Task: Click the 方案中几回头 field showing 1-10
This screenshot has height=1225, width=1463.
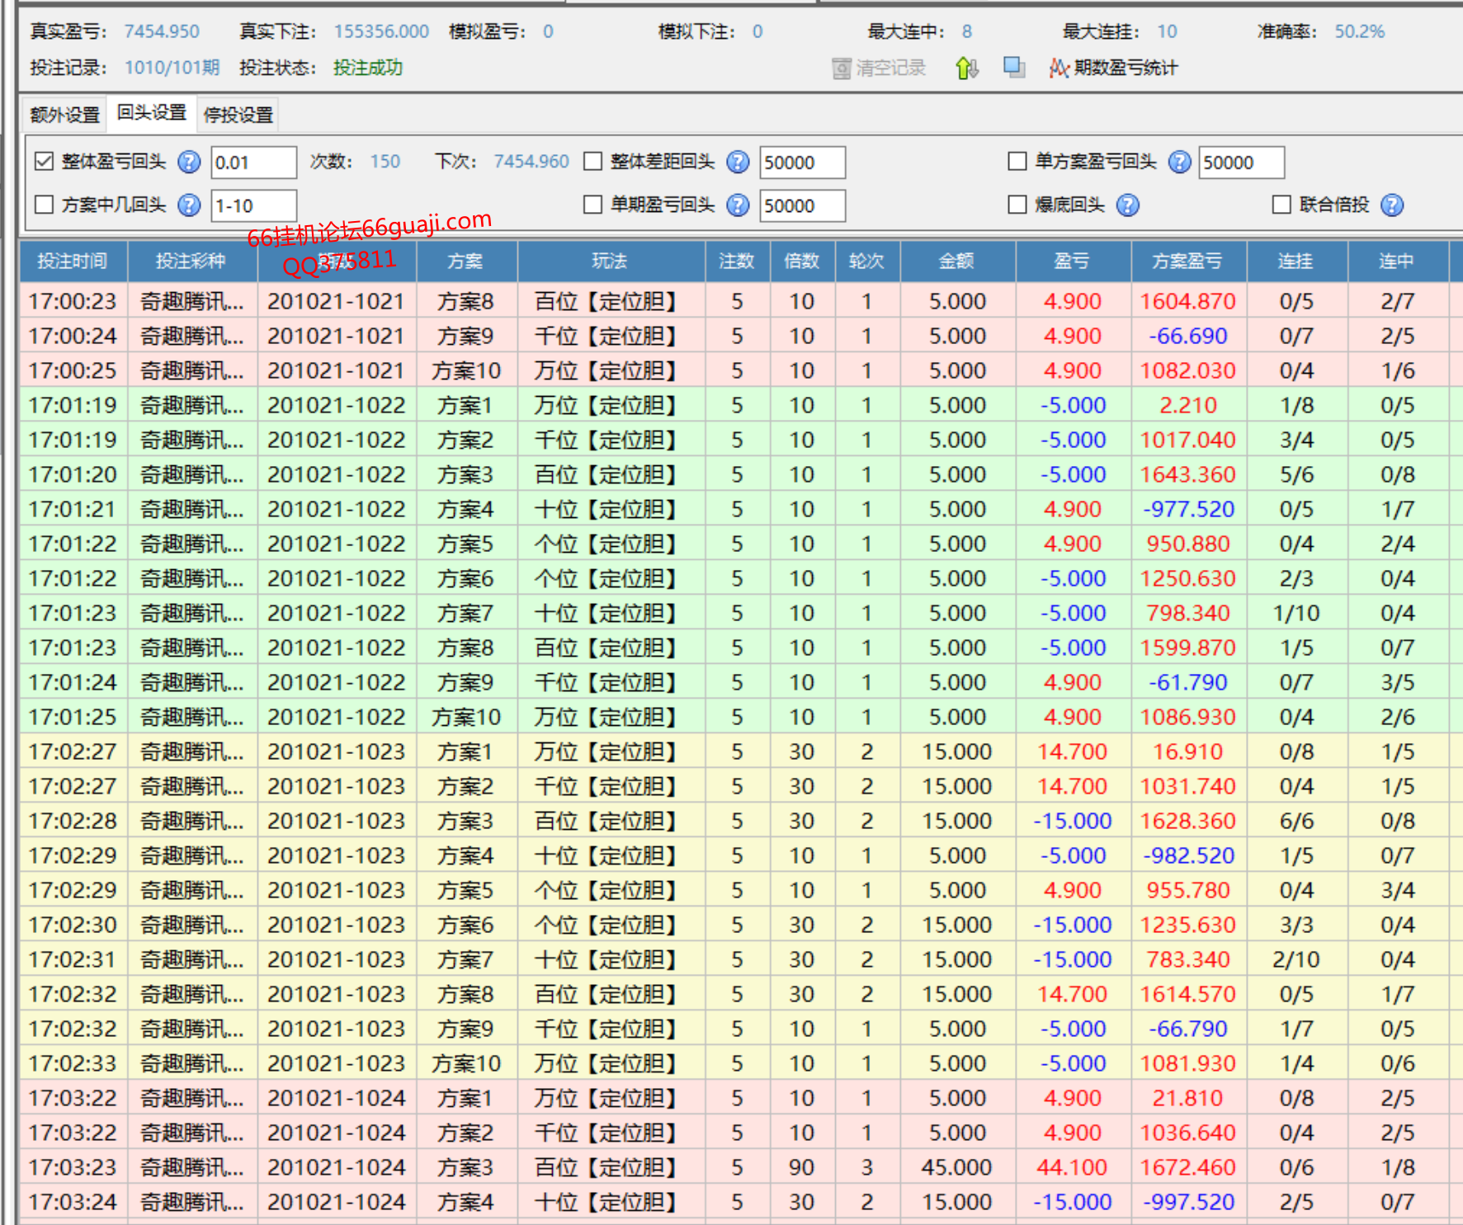Action: pos(253,205)
